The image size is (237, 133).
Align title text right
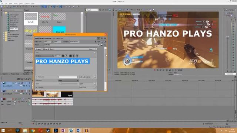pyautogui.click(x=77, y=56)
